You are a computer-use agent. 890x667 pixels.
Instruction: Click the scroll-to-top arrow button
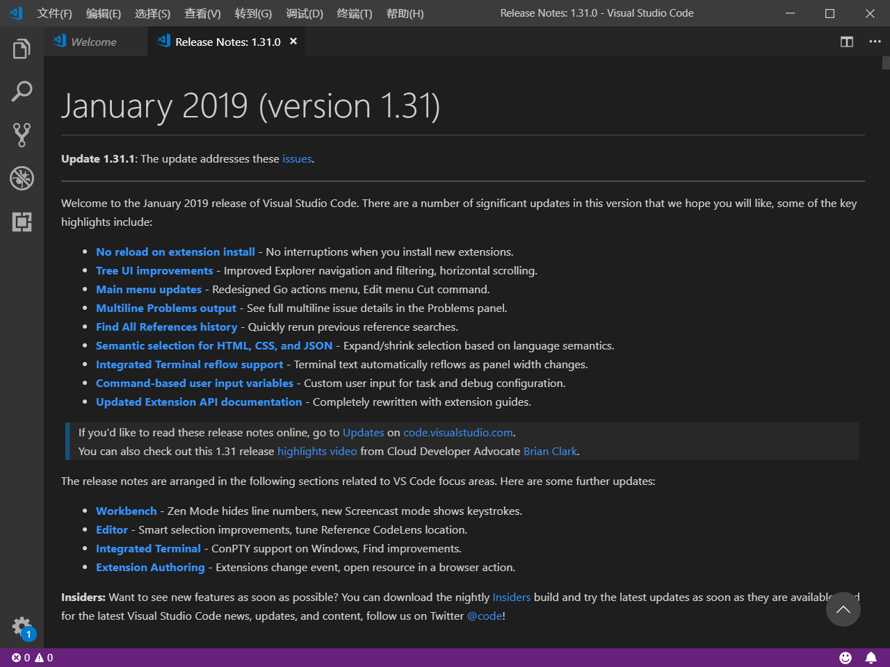click(x=843, y=609)
